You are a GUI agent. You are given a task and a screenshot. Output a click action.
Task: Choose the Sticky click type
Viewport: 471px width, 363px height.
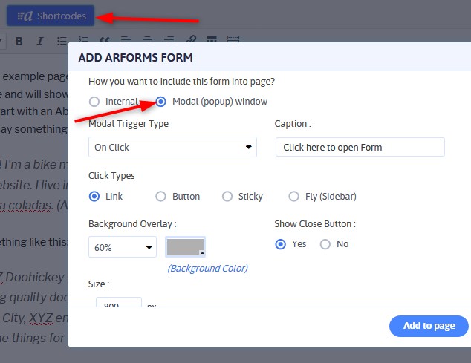[227, 197]
